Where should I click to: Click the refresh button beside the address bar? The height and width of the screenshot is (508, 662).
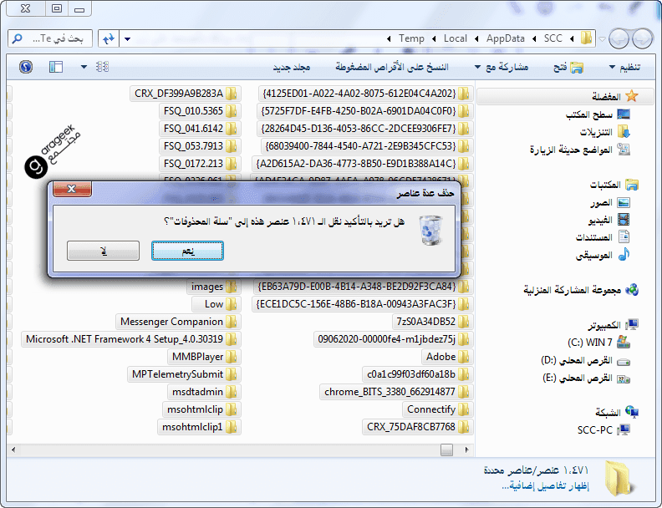click(x=108, y=38)
